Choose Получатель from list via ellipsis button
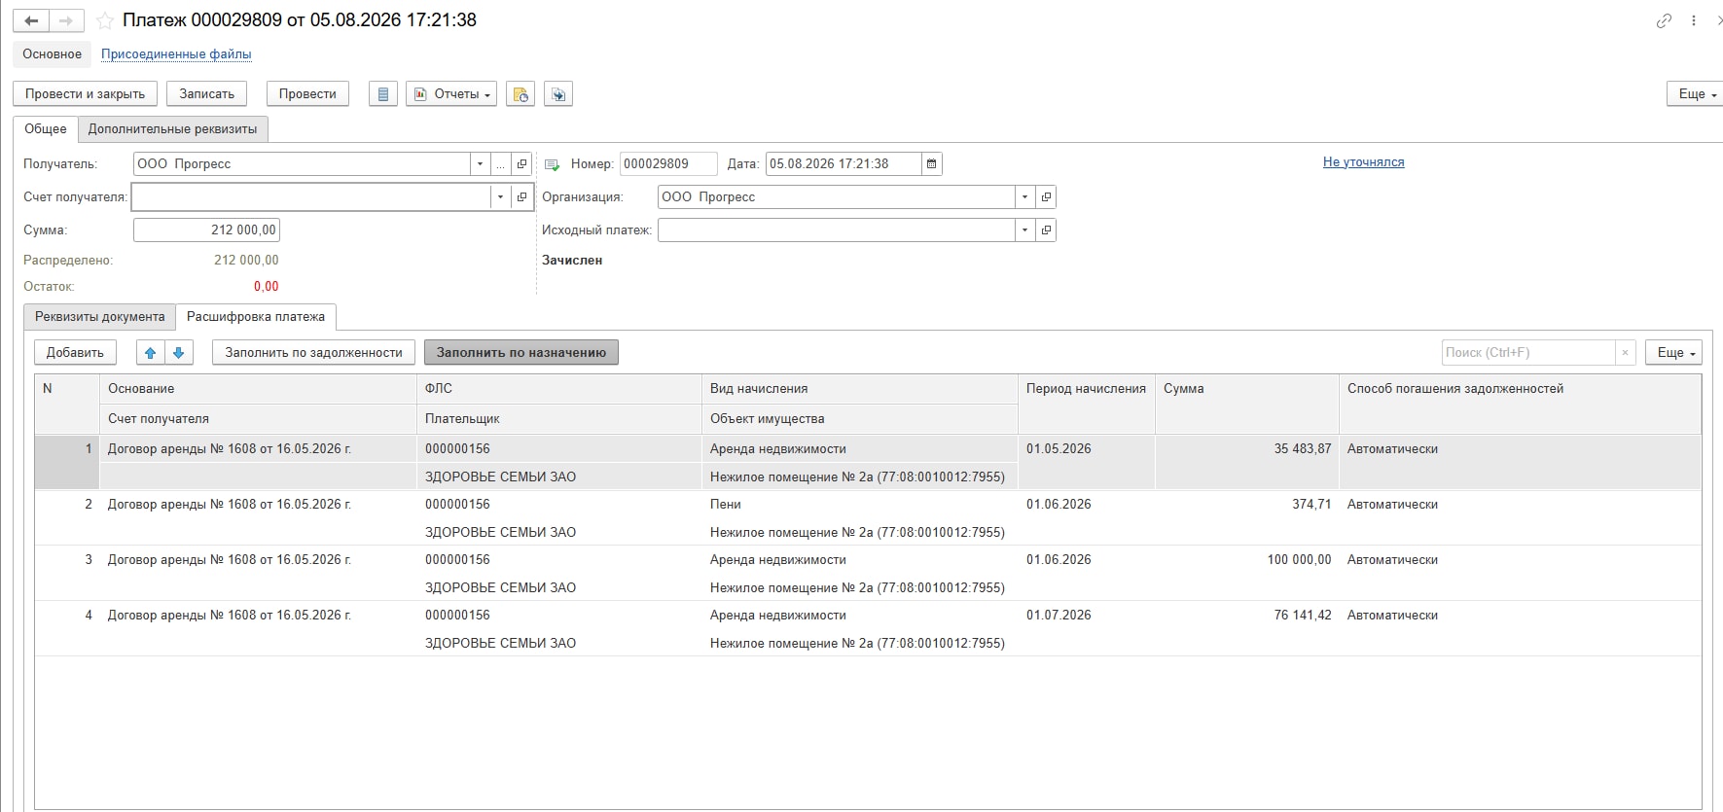Image resolution: width=1723 pixels, height=812 pixels. 500,164
